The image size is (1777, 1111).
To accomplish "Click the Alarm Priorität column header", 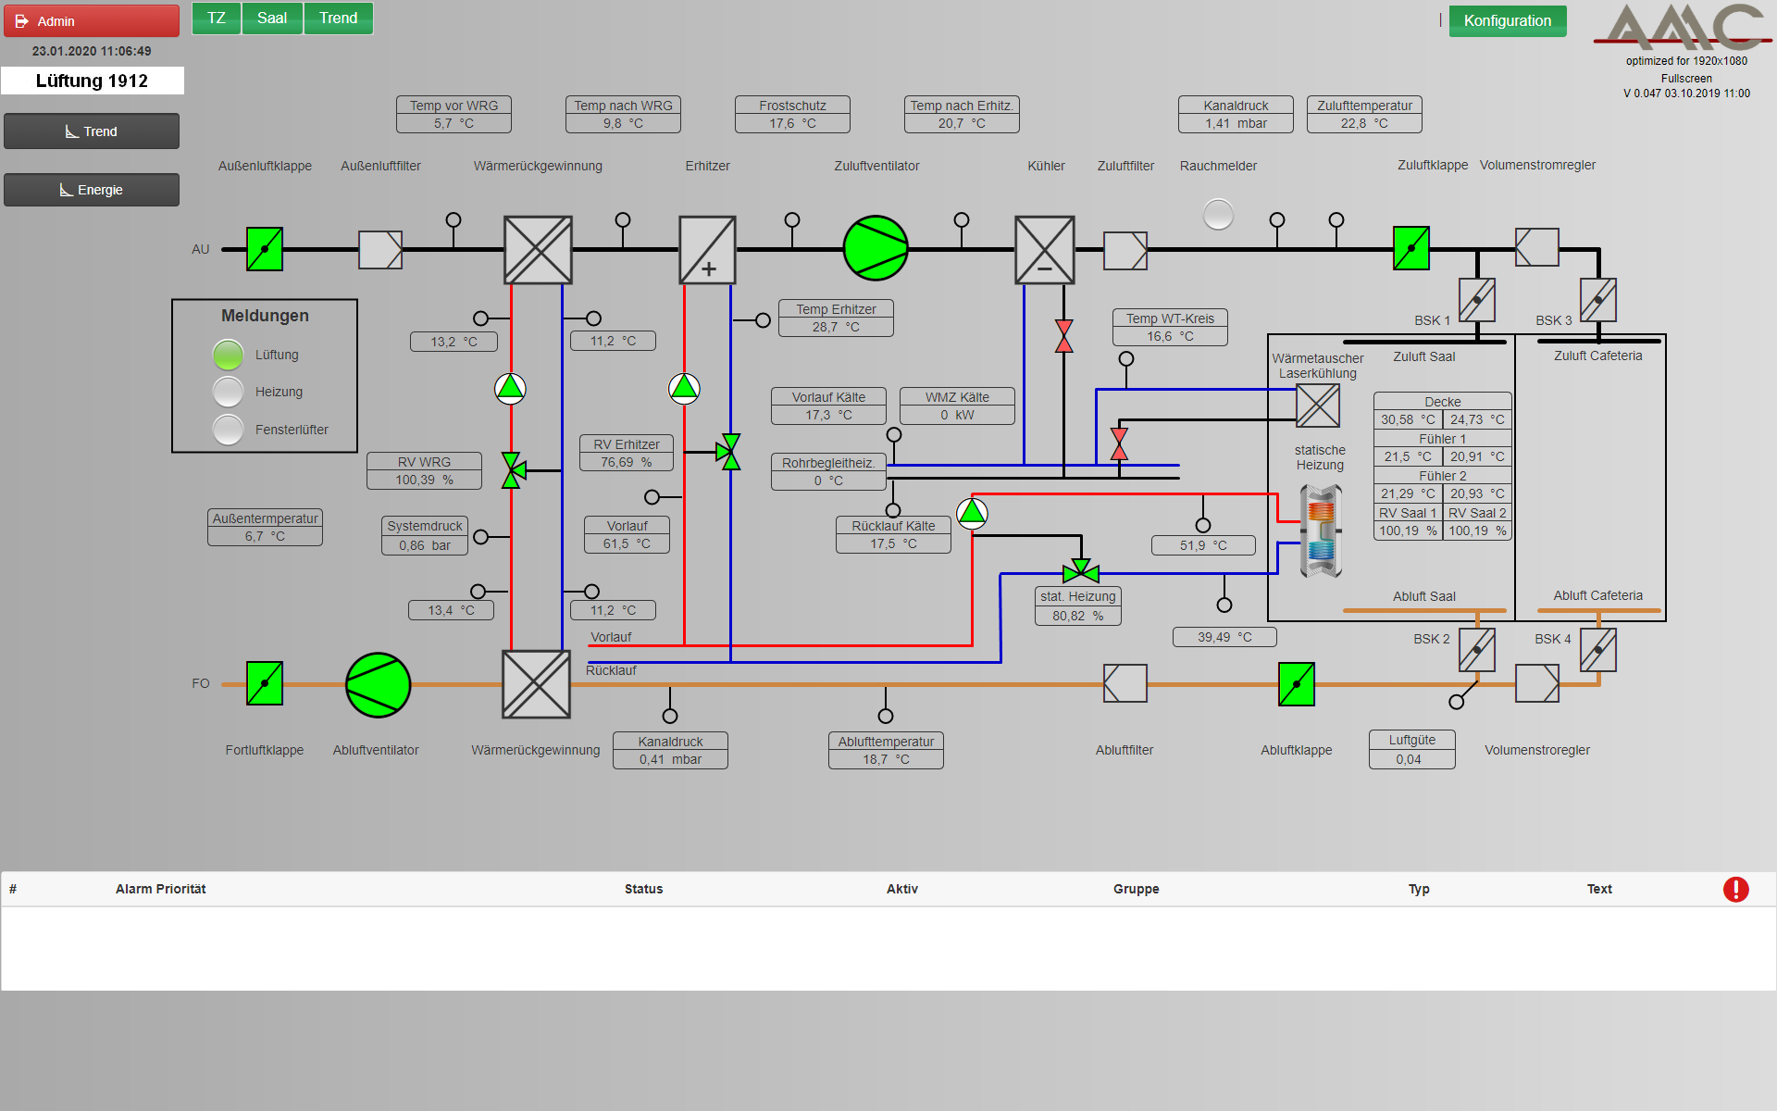I will (160, 889).
